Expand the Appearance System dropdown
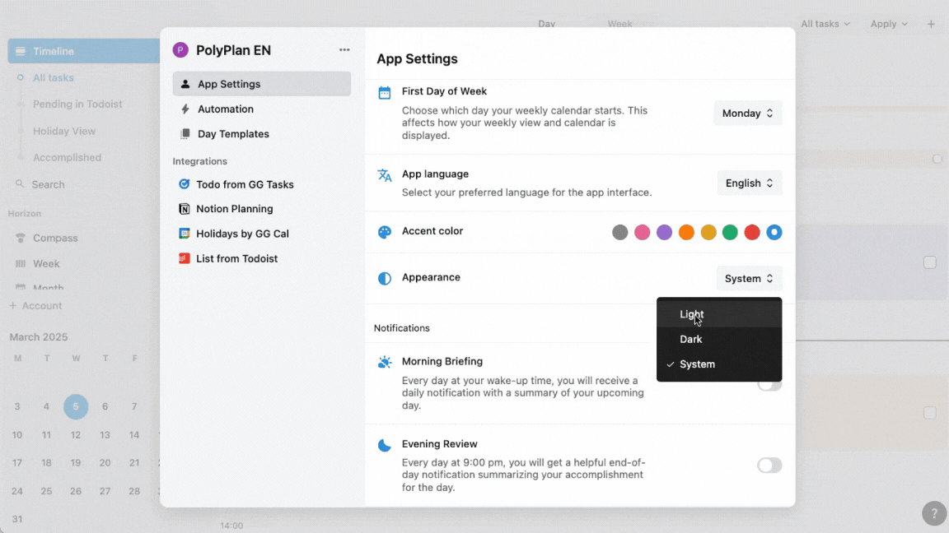The image size is (949, 533). pyautogui.click(x=748, y=279)
